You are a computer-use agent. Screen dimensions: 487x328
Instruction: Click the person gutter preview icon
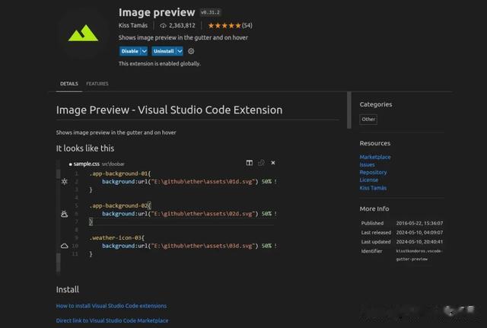tap(64, 214)
